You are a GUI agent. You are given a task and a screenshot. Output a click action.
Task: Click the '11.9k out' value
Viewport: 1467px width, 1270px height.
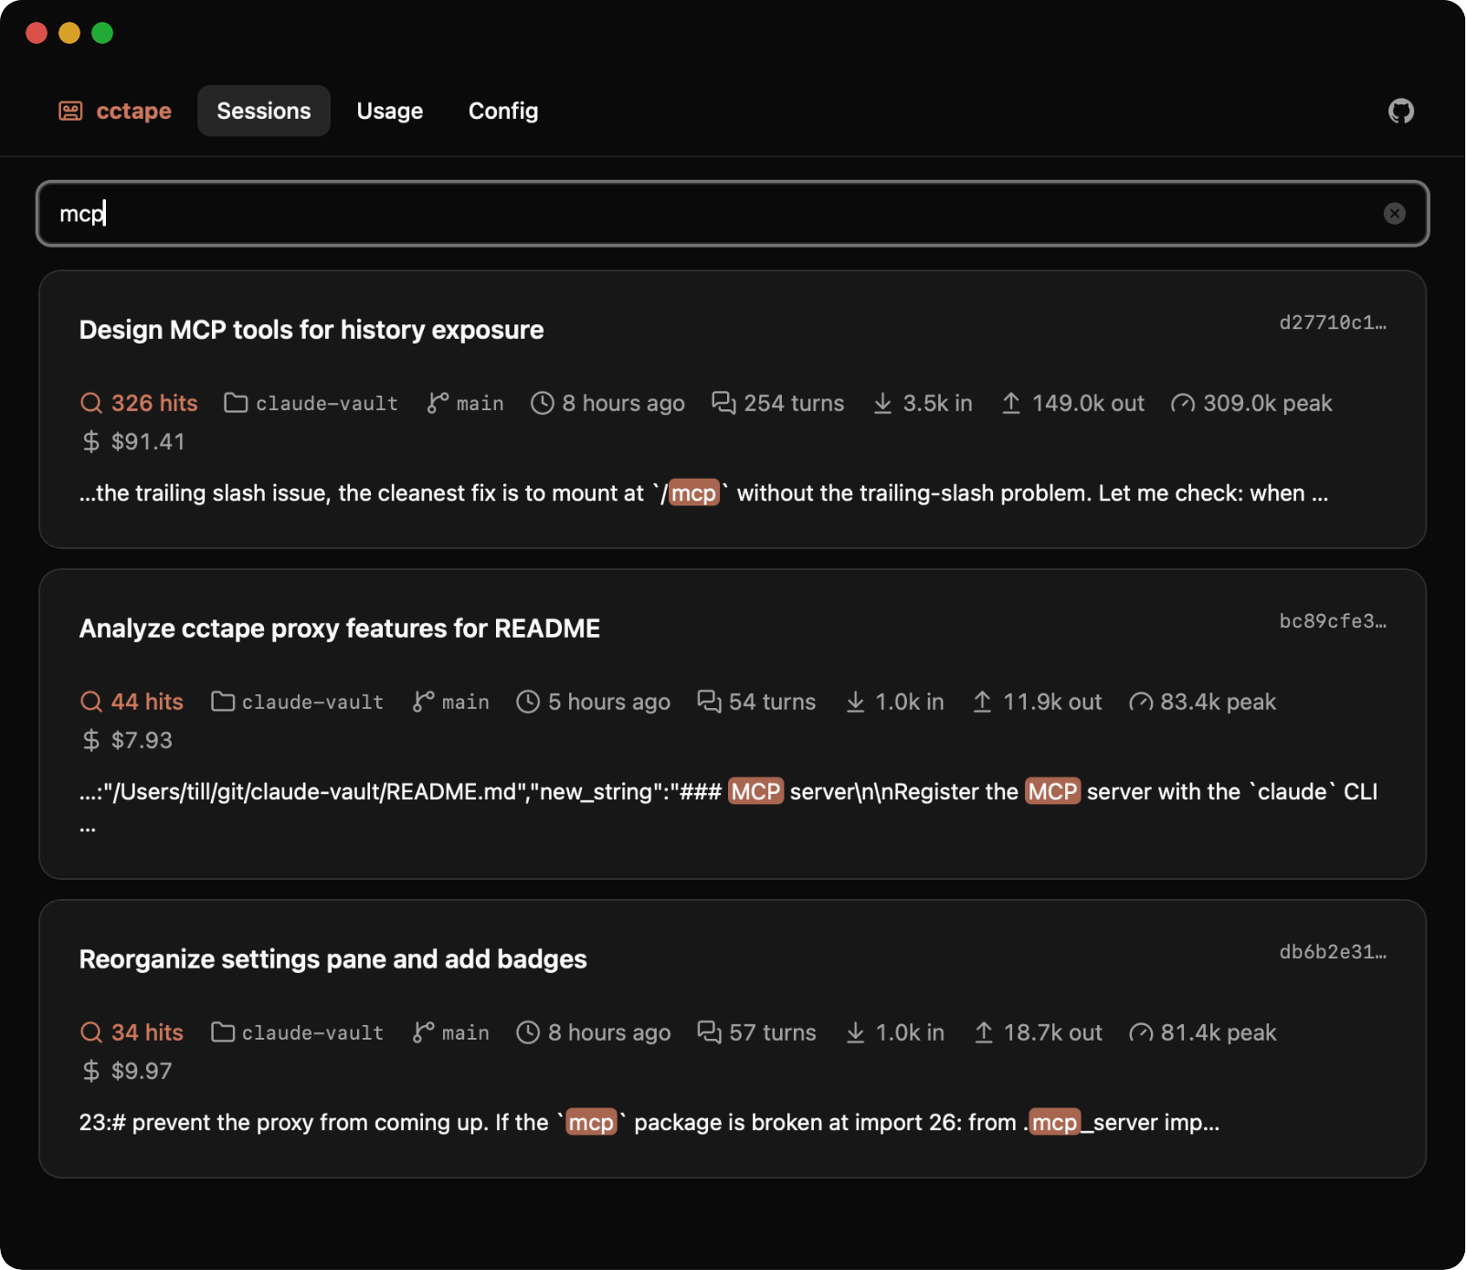click(1052, 702)
